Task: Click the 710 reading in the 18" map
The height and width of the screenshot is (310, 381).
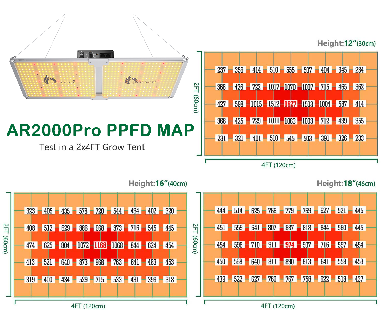Action: pyautogui.click(x=255, y=244)
